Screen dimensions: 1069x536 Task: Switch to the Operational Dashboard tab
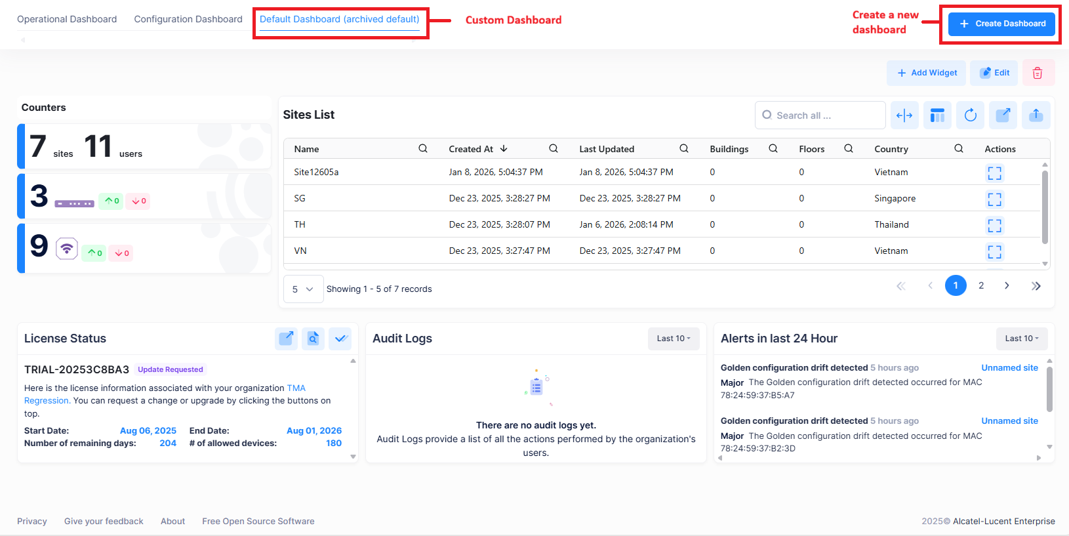67,19
